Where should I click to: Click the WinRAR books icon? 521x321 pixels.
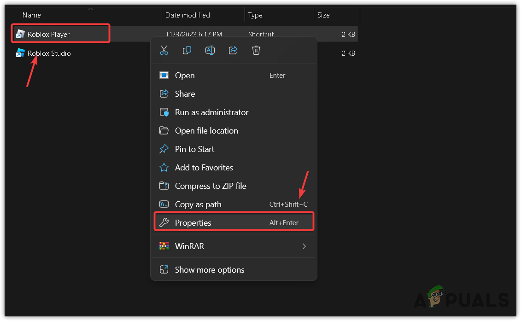[164, 246]
